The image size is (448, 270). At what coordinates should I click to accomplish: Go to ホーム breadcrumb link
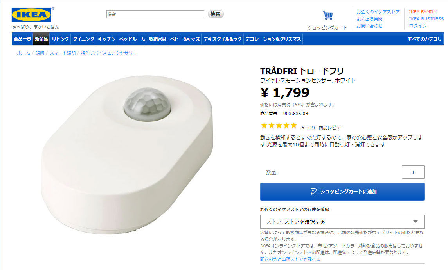pos(23,53)
